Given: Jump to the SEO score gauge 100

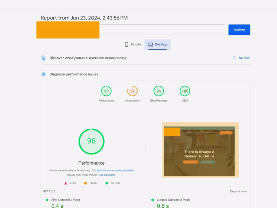Looking at the screenshot, I should point(185,91).
